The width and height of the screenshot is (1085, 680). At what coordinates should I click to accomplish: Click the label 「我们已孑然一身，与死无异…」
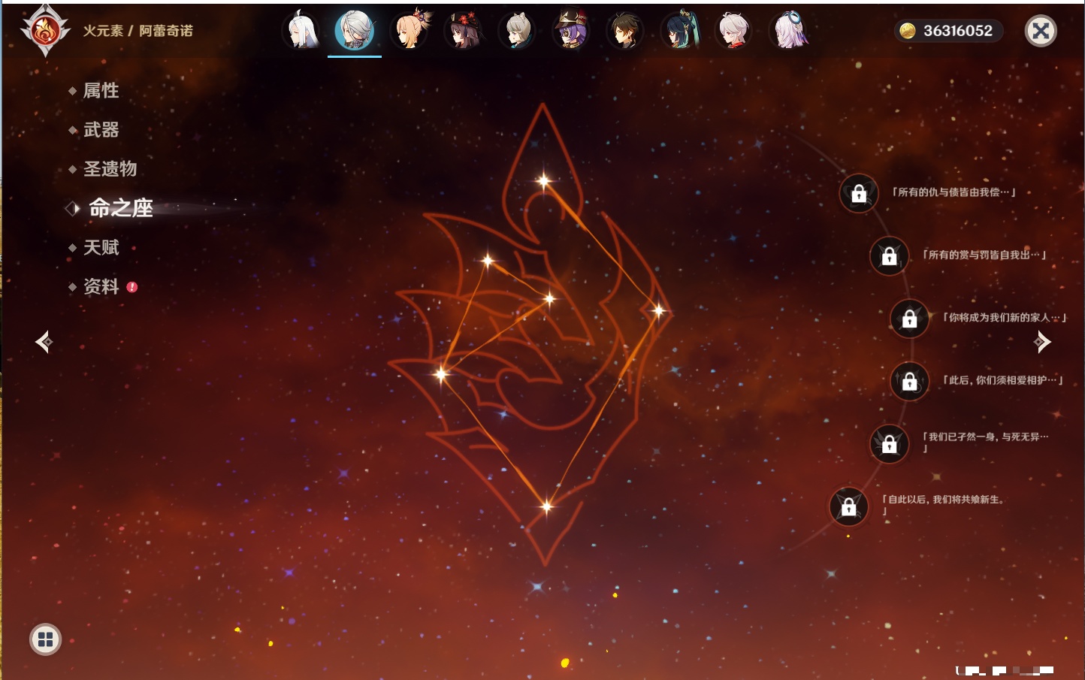tap(985, 442)
